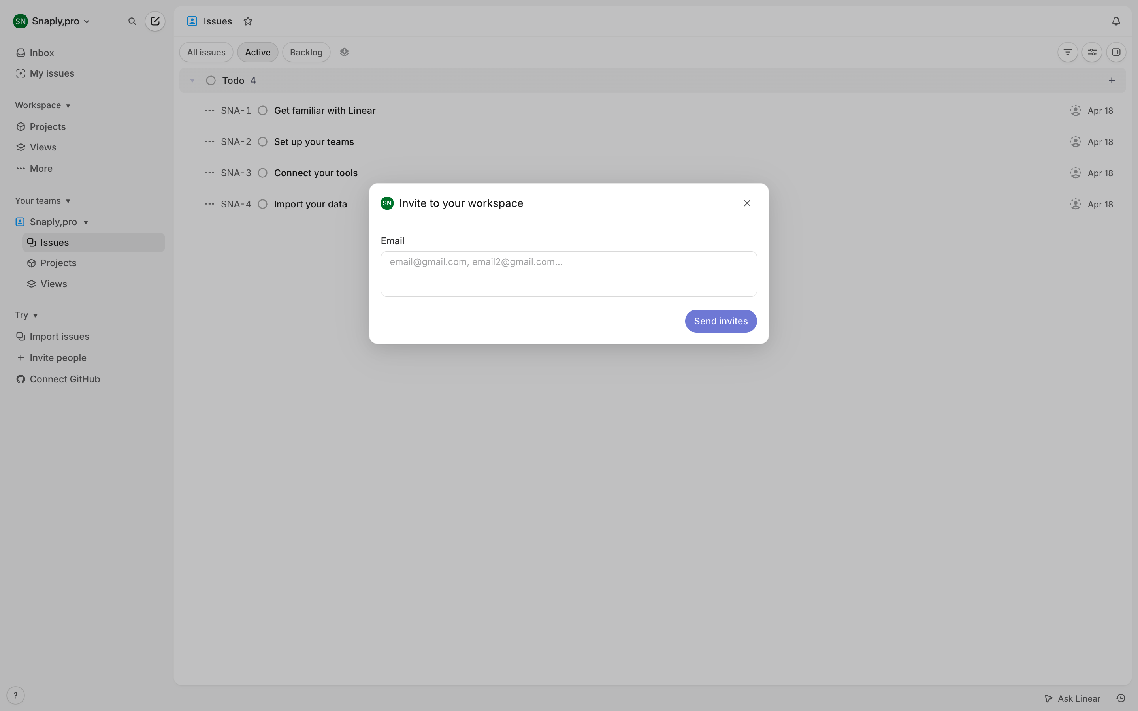Click assignee icon on SNA-3 row
Viewport: 1138px width, 711px height.
1076,173
